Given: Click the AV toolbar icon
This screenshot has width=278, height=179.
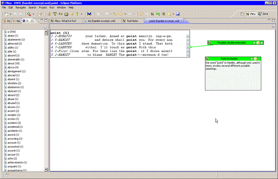Looking at the screenshot, I should click(61, 14).
